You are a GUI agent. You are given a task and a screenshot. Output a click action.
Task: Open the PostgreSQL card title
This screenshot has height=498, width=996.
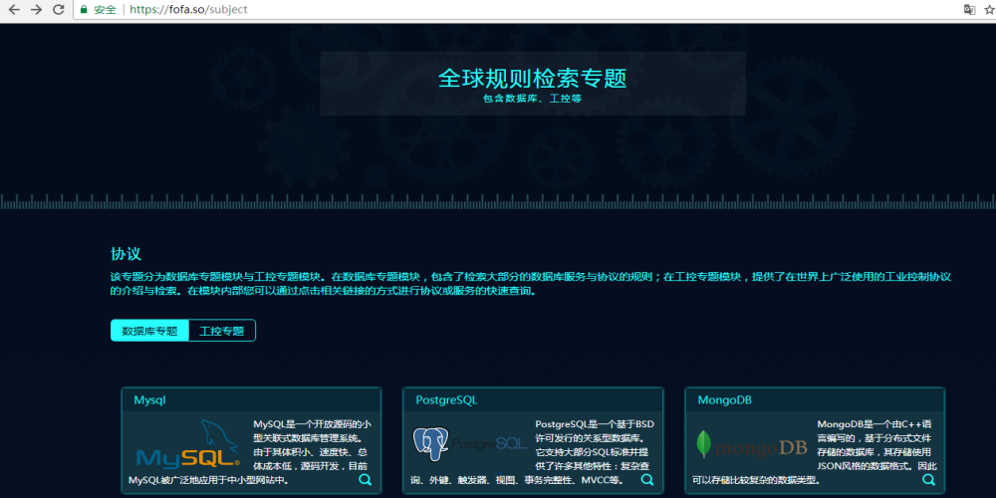pos(446,400)
